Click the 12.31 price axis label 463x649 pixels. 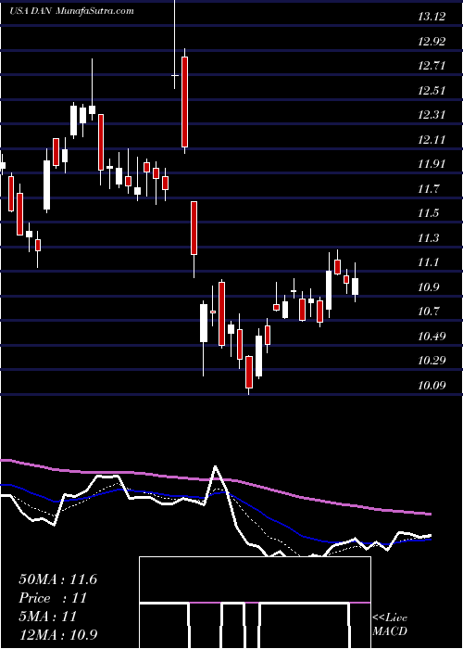tap(432, 115)
